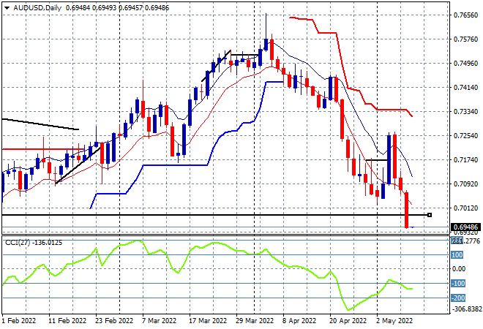Click the -200 level on CCI scale

pos(458,298)
